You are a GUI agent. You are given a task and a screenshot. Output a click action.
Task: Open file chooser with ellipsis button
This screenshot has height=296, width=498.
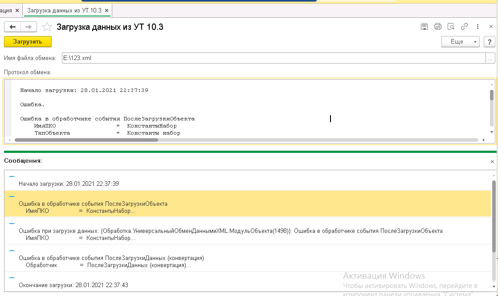tap(490, 58)
